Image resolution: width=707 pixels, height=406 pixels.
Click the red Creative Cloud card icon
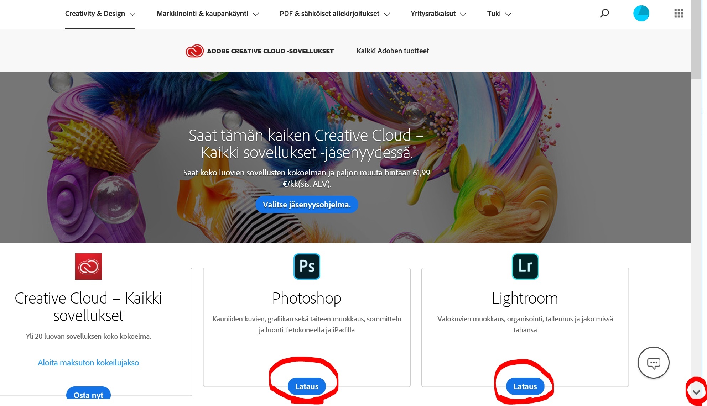tap(88, 267)
